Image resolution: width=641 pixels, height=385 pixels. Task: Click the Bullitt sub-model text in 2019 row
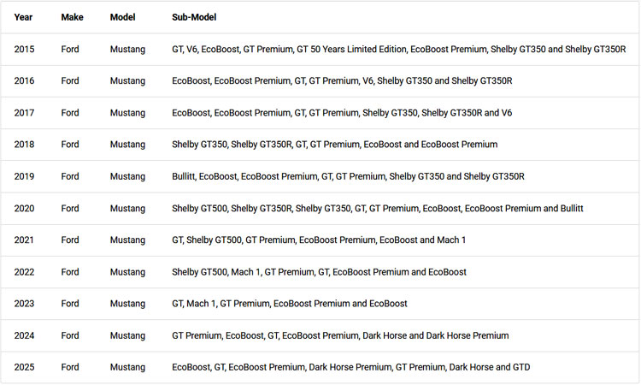point(183,176)
